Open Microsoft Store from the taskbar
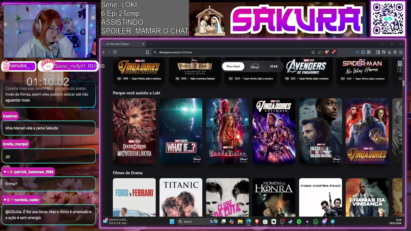This screenshot has width=411, height=231. [265, 221]
